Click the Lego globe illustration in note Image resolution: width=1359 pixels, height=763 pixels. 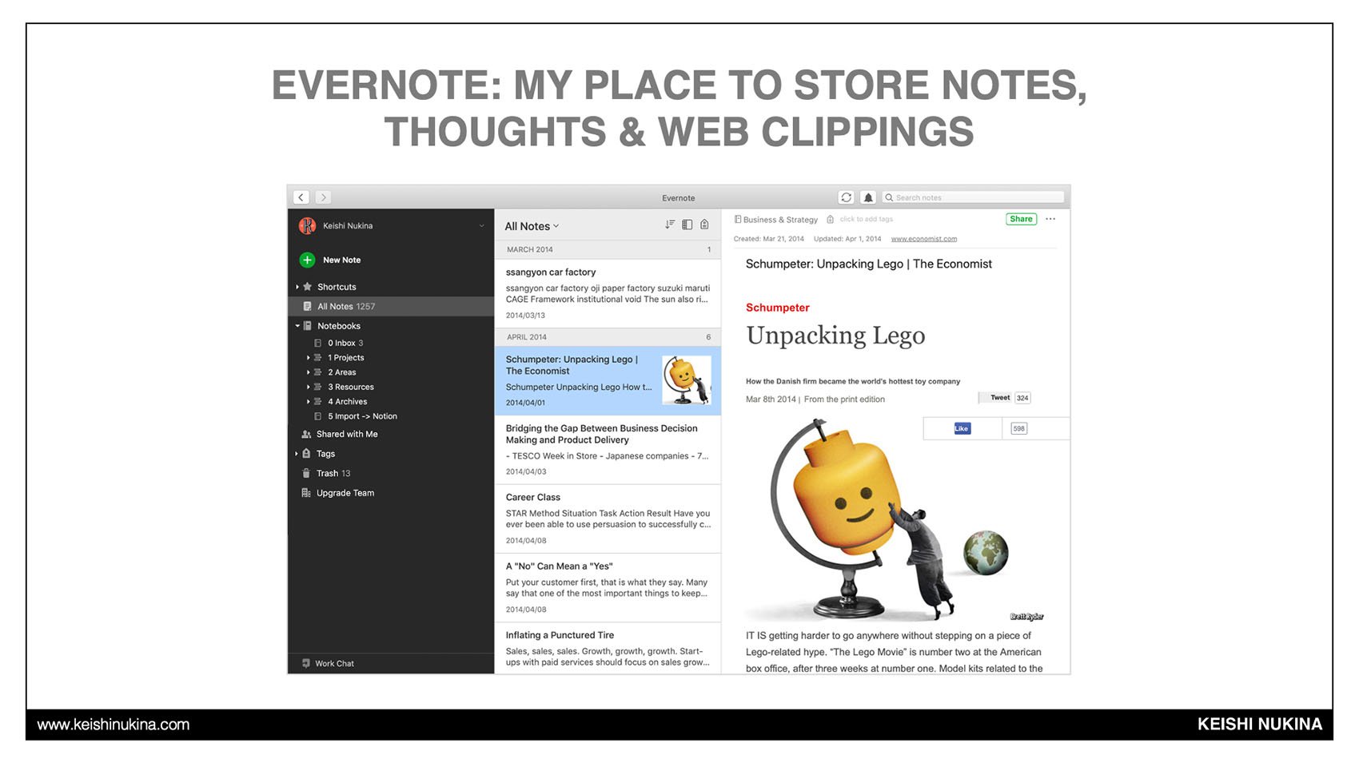(x=894, y=521)
